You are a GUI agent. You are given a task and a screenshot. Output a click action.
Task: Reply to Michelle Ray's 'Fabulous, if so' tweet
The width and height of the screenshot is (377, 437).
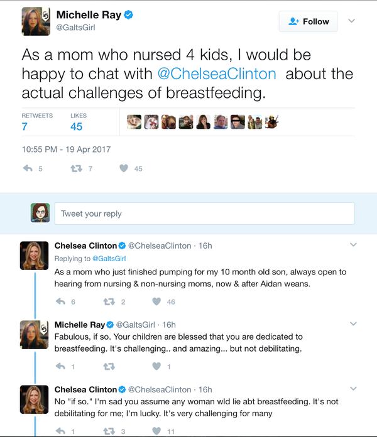(61, 366)
